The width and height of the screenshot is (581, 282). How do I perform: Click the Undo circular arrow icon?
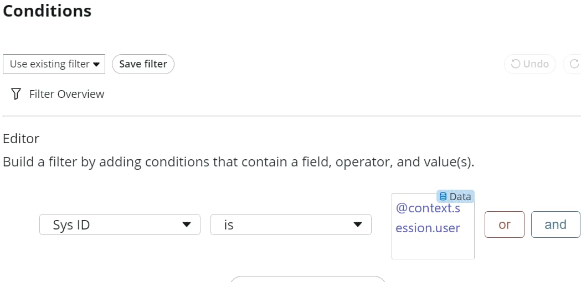pyautogui.click(x=516, y=64)
